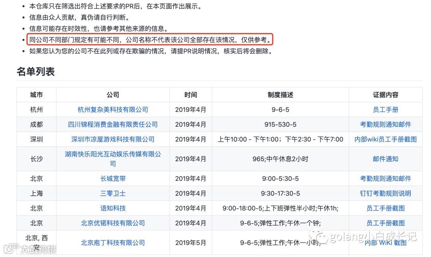
Task: Click the 2019年4月 date in 杭州 row
Action: [190, 110]
